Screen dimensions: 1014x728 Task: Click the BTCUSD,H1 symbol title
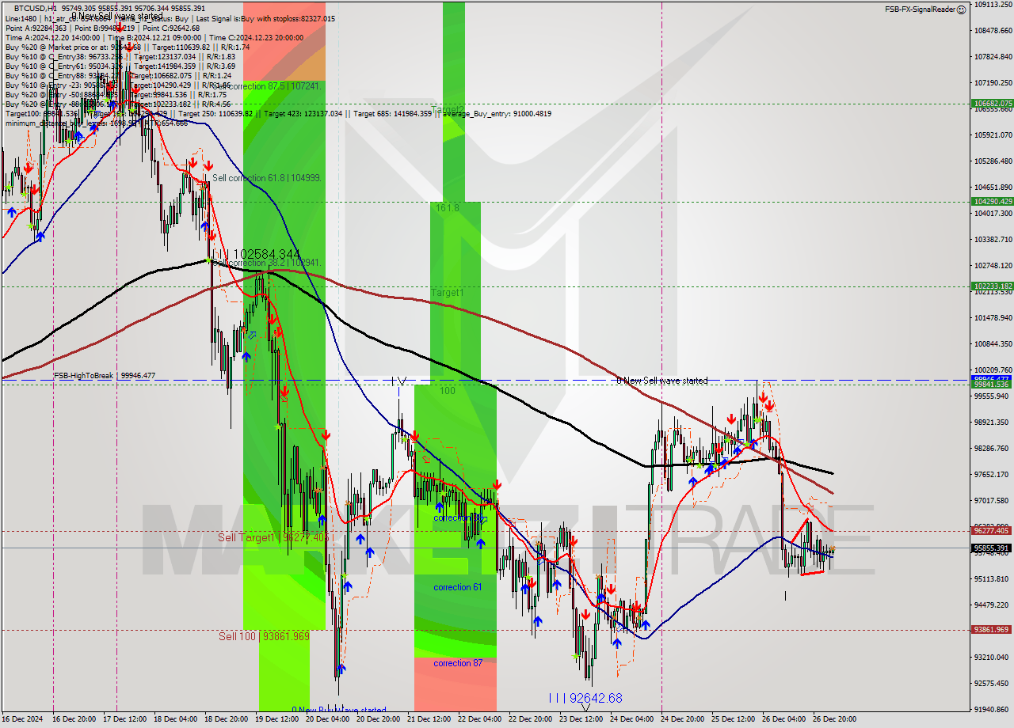point(35,9)
